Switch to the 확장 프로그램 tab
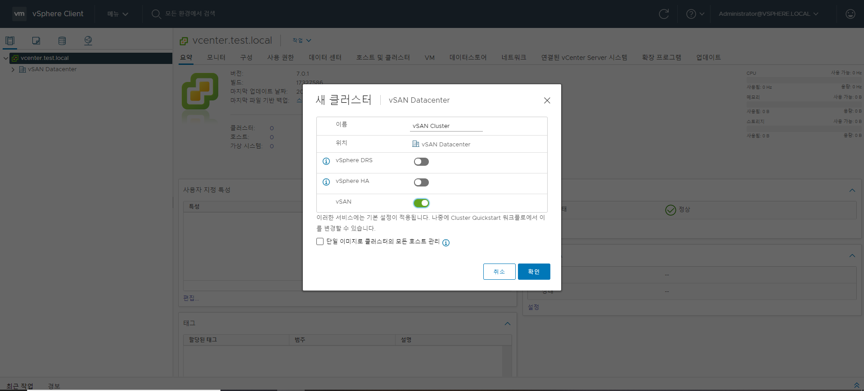The width and height of the screenshot is (864, 391). (661, 58)
